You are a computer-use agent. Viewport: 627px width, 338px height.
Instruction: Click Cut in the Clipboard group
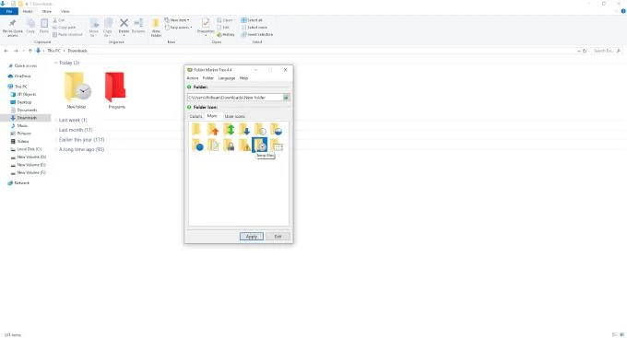tap(59, 20)
